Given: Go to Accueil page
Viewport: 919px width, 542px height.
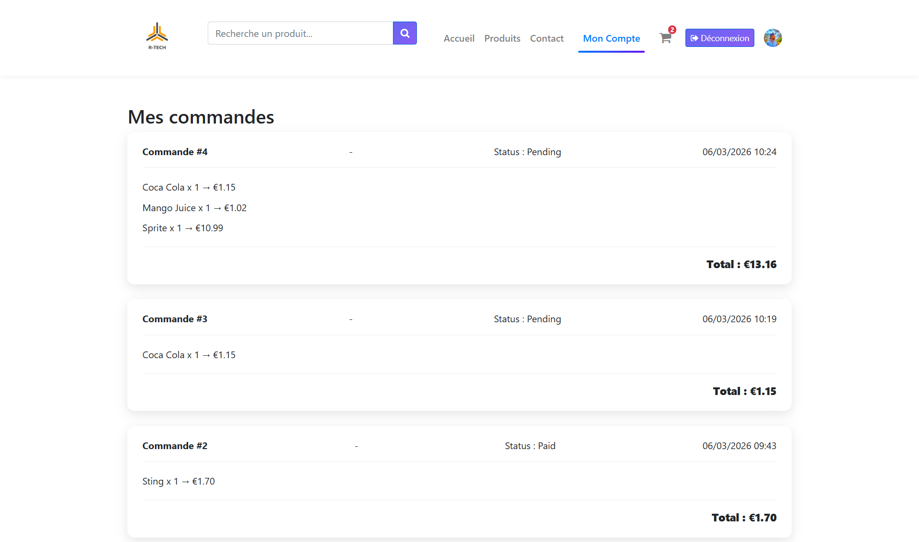Looking at the screenshot, I should pos(459,38).
